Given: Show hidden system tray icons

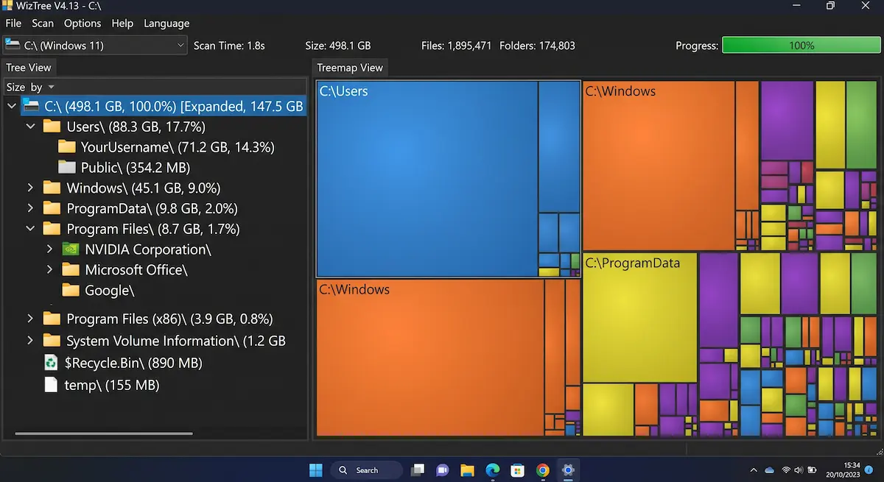Looking at the screenshot, I should coord(753,469).
